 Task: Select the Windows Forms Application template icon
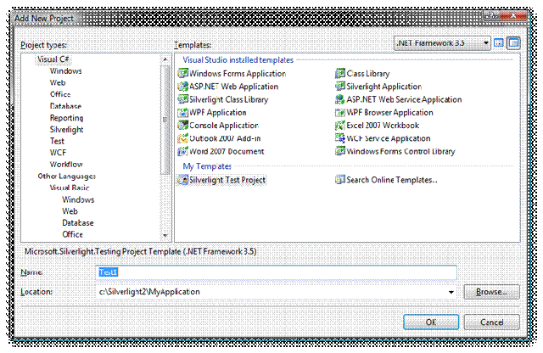(182, 74)
